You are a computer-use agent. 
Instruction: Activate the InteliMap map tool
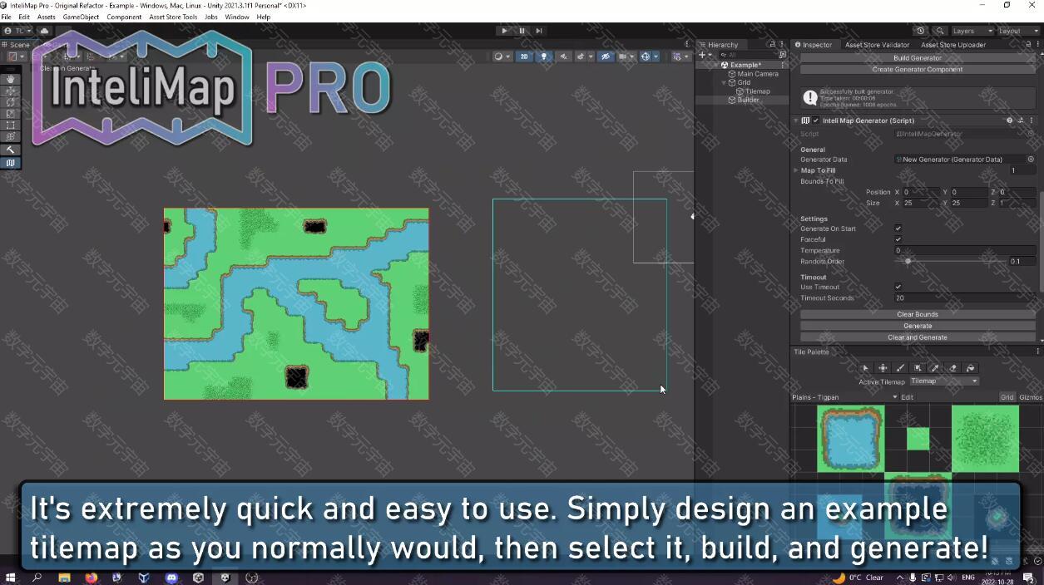(x=10, y=163)
